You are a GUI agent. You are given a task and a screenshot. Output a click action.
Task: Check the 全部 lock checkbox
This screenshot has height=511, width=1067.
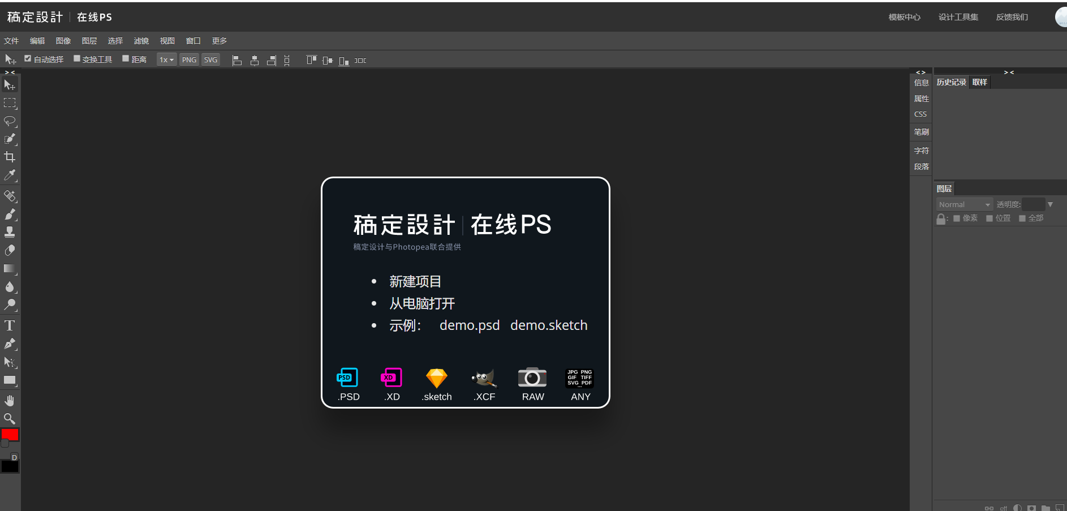(x=1022, y=218)
